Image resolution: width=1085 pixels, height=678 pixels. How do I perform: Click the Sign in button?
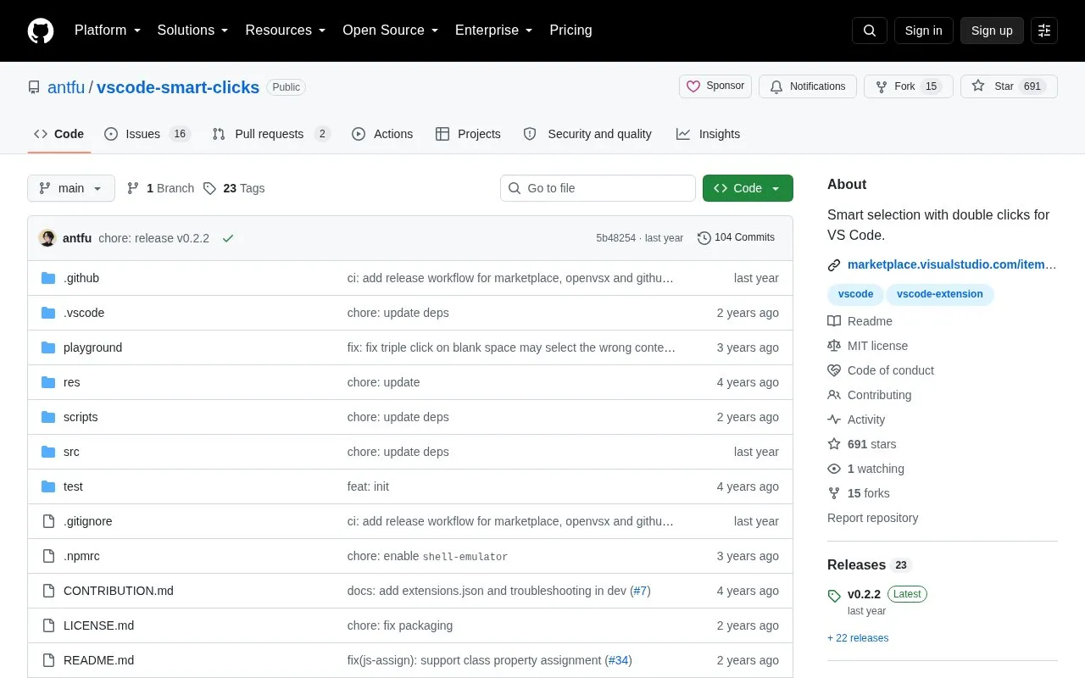coord(924,31)
